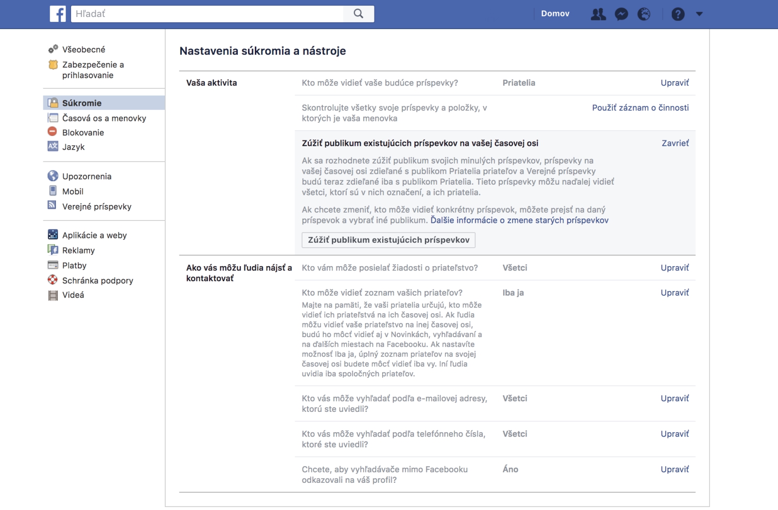Click Nastavenia súkromia a nástroje heading
Viewport: 778px width, 510px height.
pyautogui.click(x=263, y=51)
